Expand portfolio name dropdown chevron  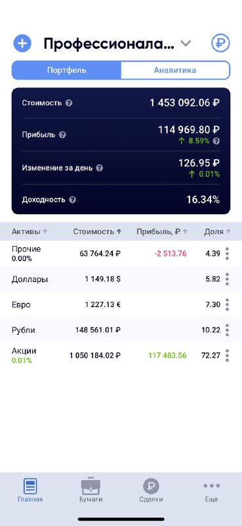point(186,43)
